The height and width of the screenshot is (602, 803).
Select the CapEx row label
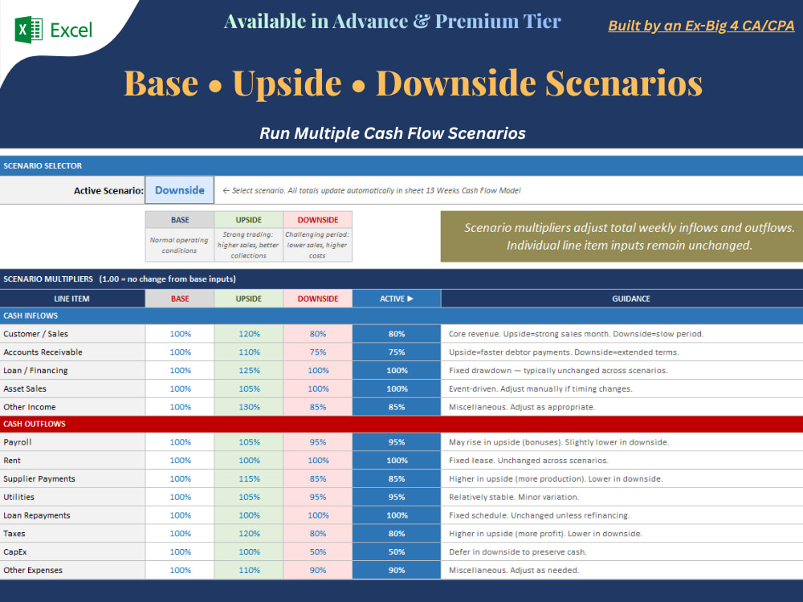tap(72, 552)
